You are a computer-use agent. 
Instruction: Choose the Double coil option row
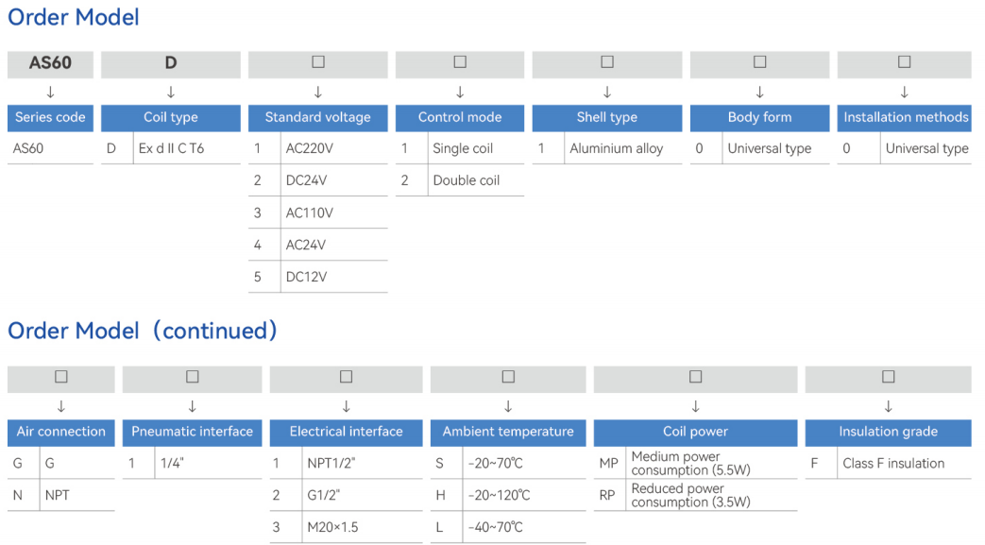[x=467, y=180]
